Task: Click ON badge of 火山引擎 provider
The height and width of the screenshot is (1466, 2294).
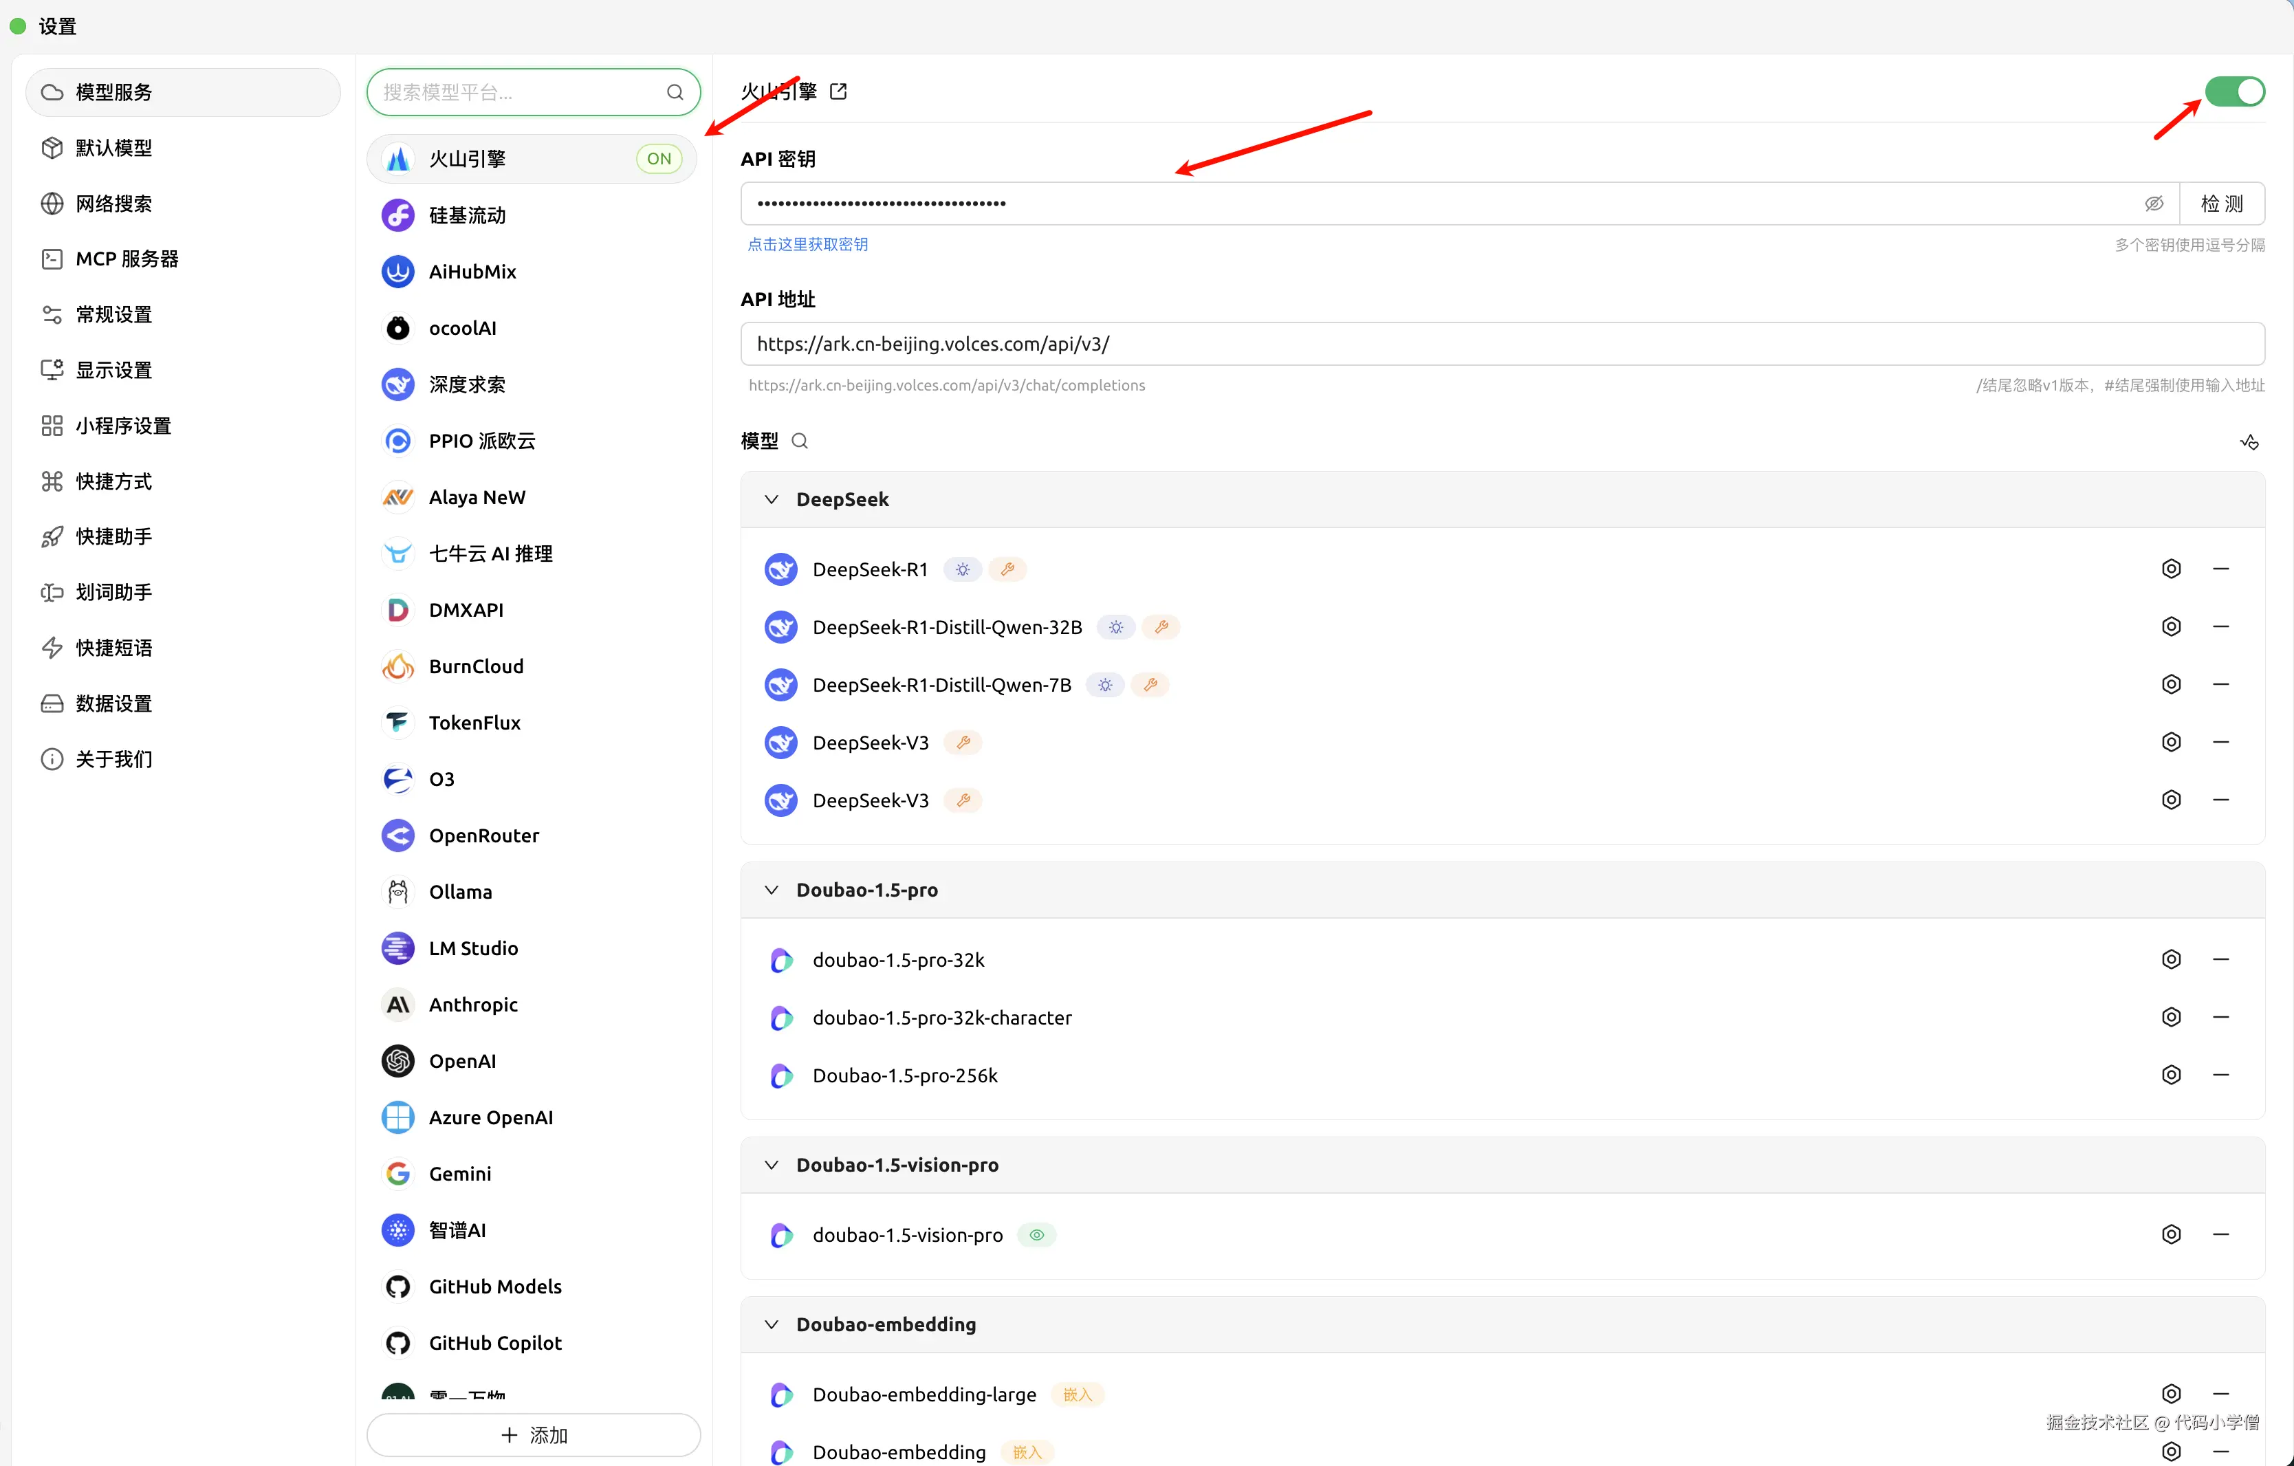Action: coord(658,159)
